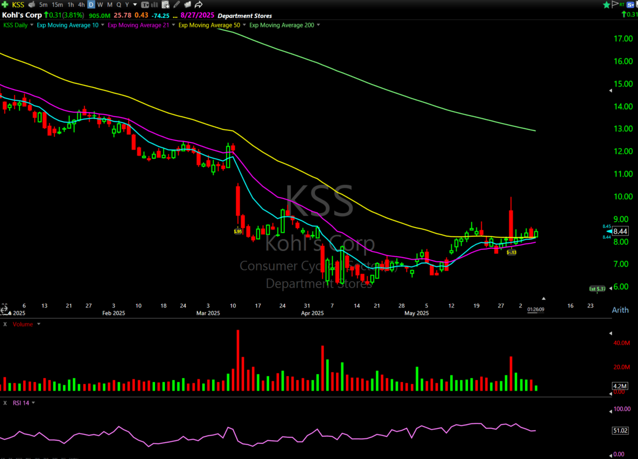Select the 15m timeframe
The width and height of the screenshot is (638, 459).
58,4
